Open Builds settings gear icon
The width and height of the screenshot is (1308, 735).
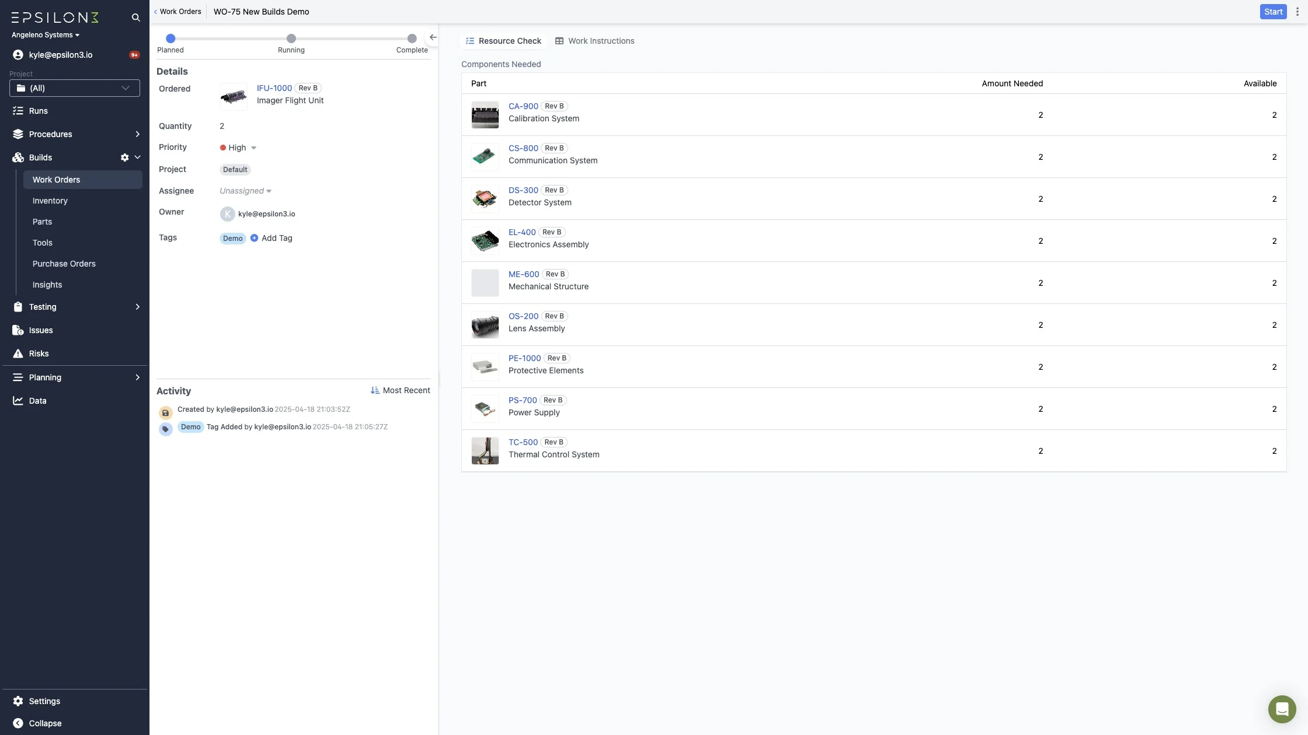(x=124, y=157)
